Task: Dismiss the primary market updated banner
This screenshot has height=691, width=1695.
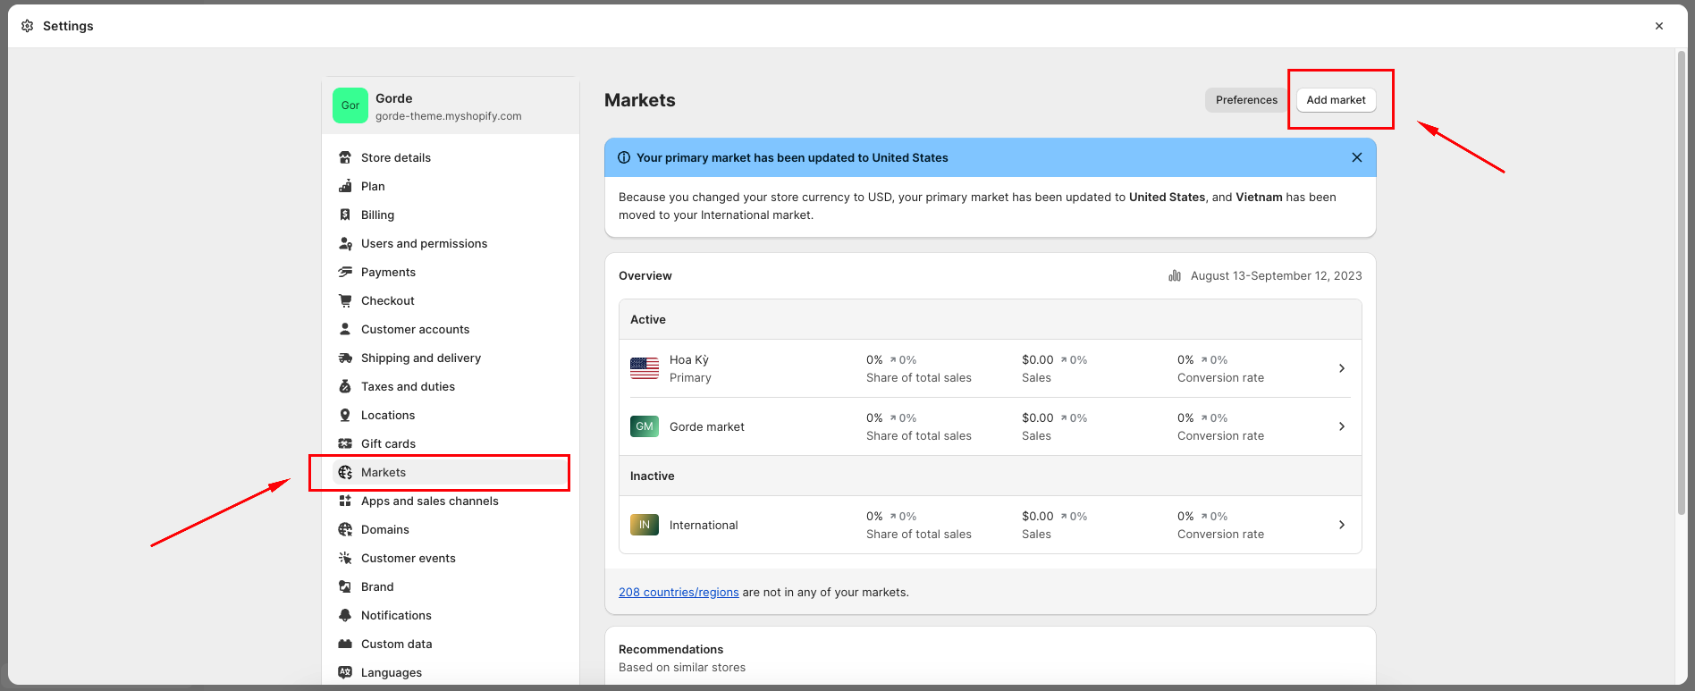Action: (1356, 157)
